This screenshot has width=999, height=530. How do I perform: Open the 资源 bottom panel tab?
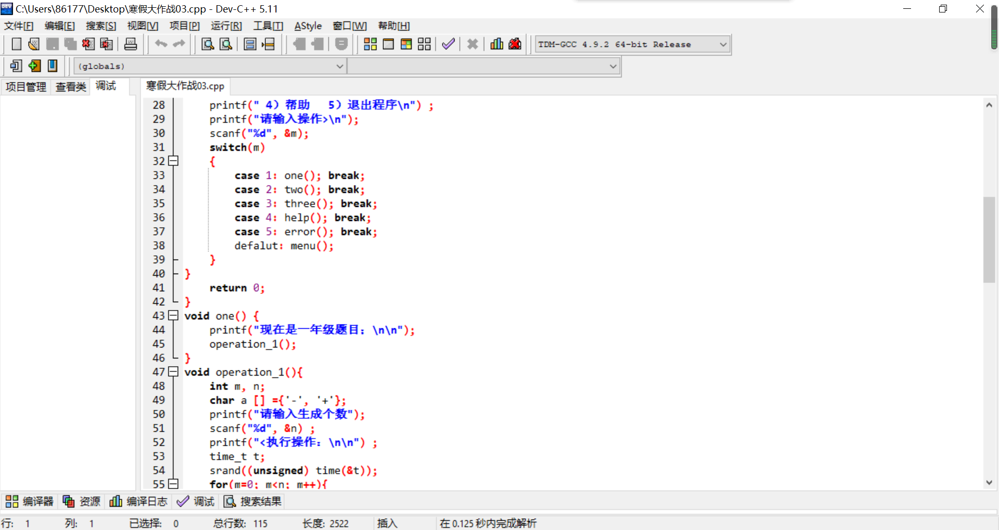tap(82, 501)
